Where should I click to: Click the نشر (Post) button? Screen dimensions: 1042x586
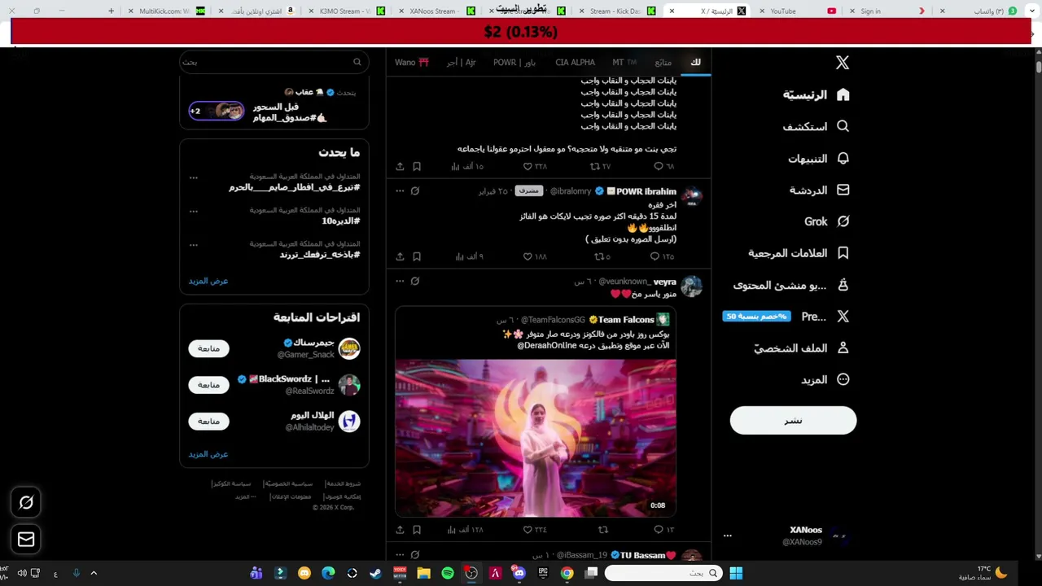tap(793, 420)
